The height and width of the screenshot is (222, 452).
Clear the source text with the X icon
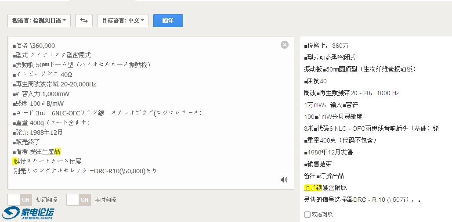click(285, 45)
